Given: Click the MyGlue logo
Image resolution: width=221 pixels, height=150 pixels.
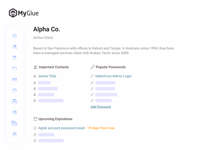Looking at the screenshot, I should coord(24,13).
